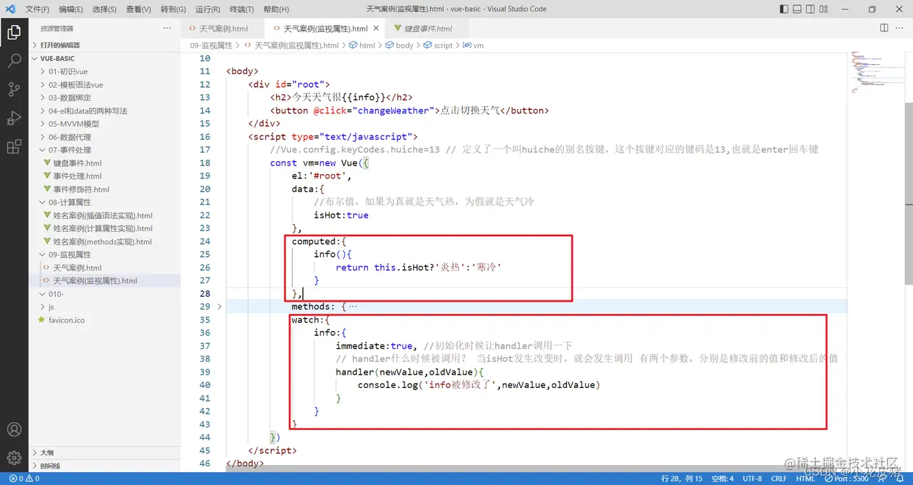Open the 编辑(E) menu
Viewport: 913px width, 485px height.
click(x=71, y=9)
